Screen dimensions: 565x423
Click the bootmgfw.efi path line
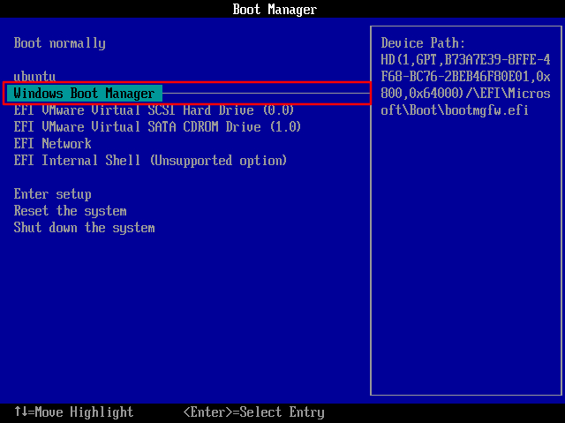click(x=455, y=110)
